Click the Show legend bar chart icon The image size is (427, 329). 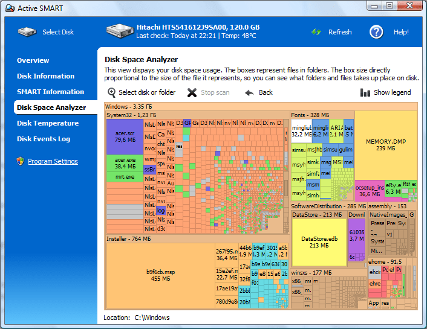365,93
